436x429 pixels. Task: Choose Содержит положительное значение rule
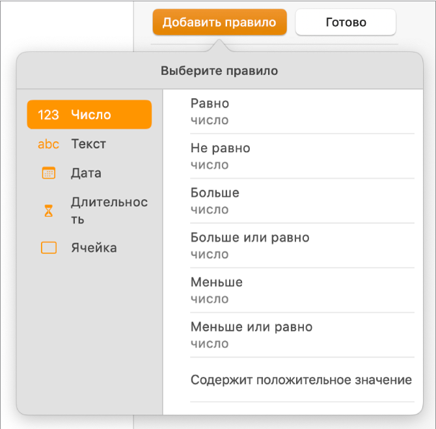(x=301, y=380)
